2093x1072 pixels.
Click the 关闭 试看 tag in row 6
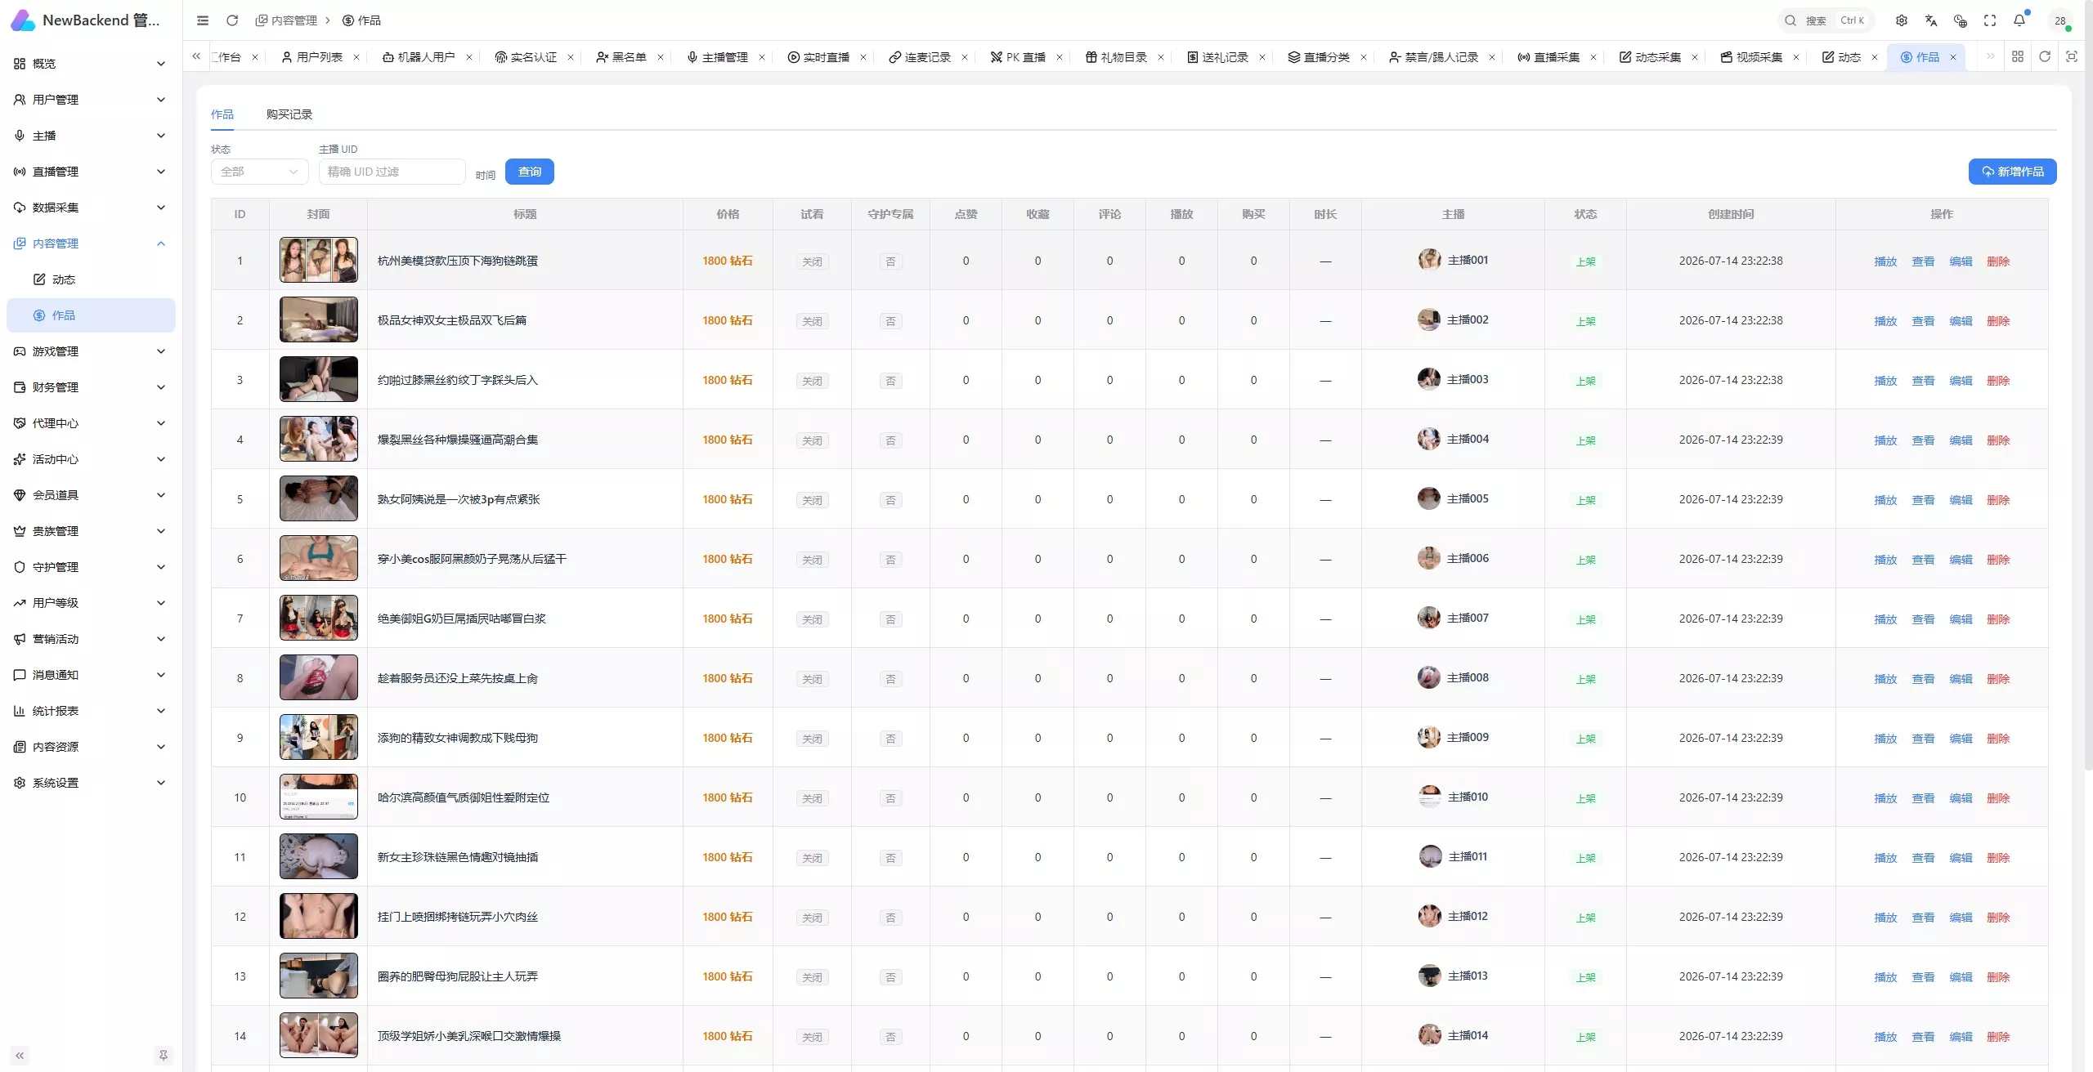click(x=812, y=560)
